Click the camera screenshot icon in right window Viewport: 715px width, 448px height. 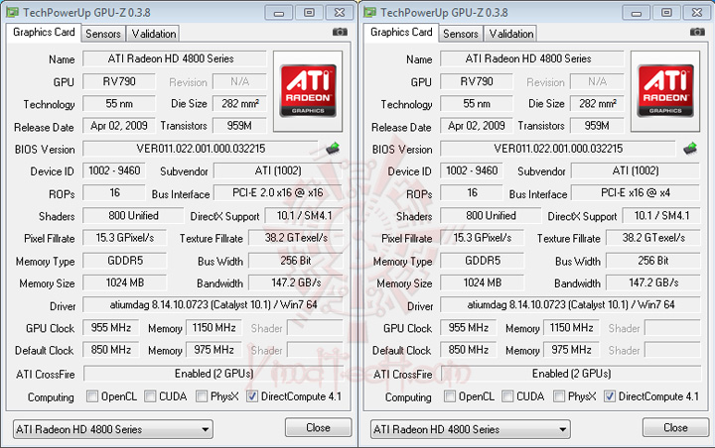697,32
